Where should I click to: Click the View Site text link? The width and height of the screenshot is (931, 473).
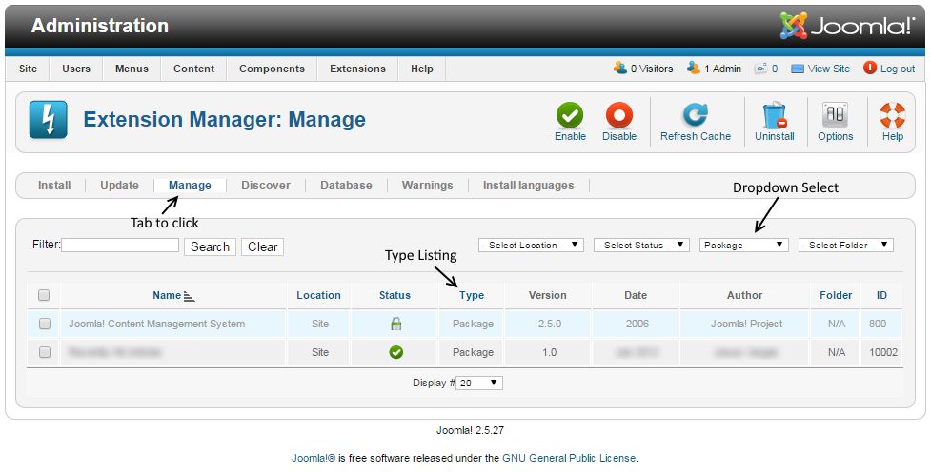point(829,69)
